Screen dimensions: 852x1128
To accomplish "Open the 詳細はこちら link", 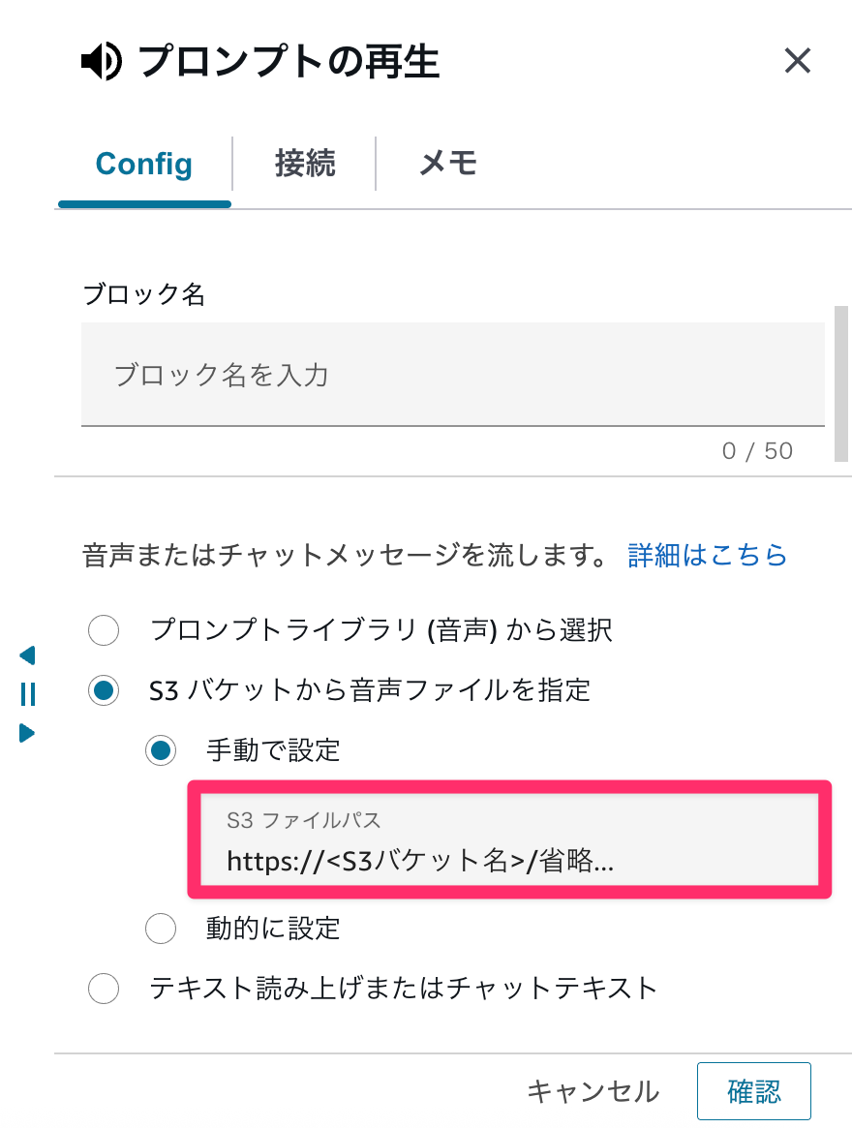I will coord(707,555).
